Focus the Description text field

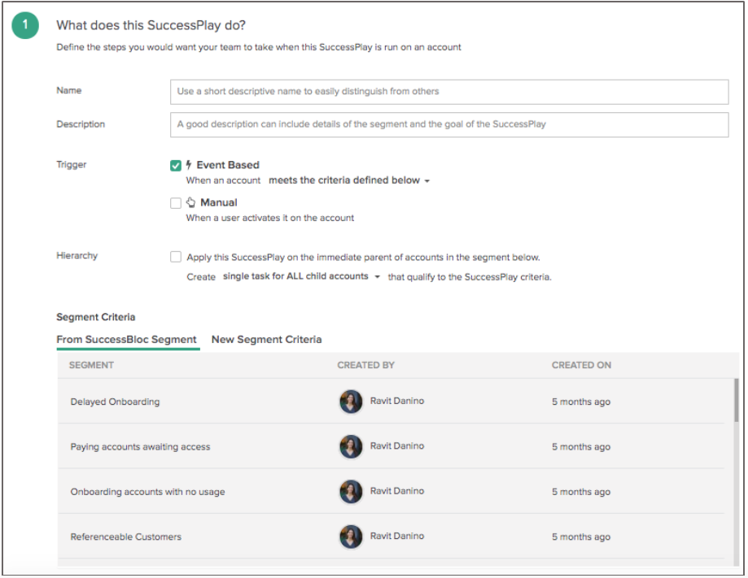pos(449,124)
